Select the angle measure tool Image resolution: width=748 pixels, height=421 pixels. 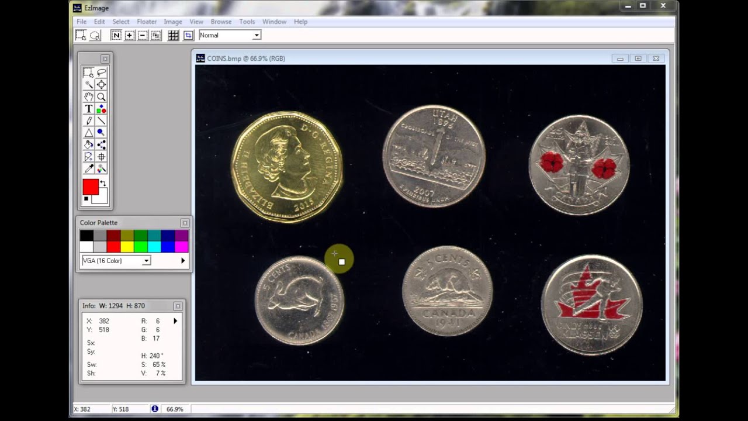tap(88, 157)
